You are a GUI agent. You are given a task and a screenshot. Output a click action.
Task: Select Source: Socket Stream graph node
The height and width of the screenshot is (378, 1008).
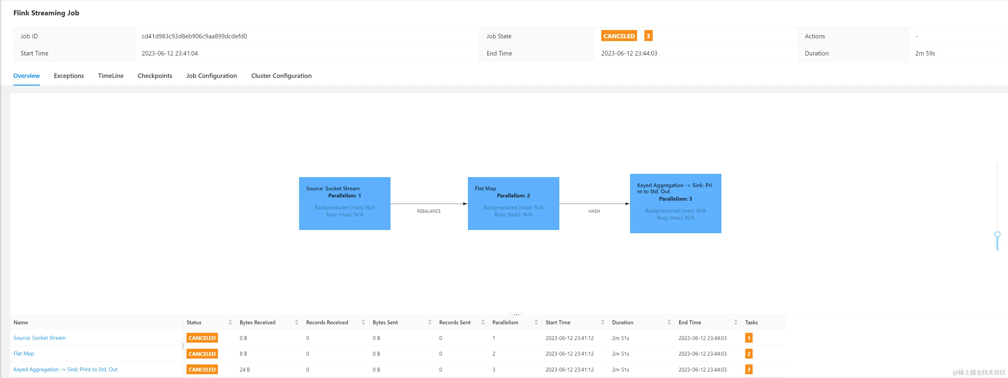(344, 203)
